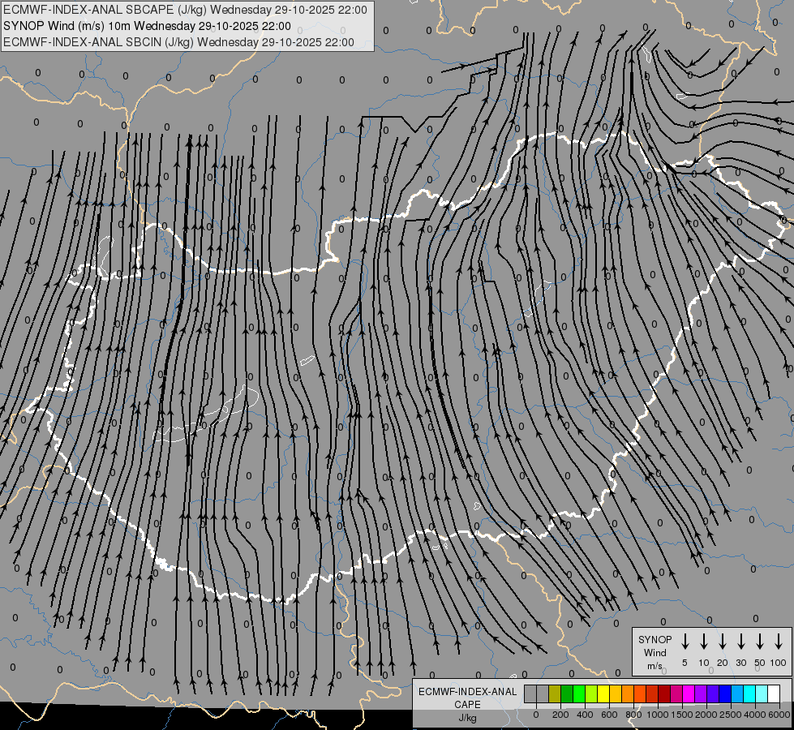Click the wind legend arrow above 50

tap(760, 642)
